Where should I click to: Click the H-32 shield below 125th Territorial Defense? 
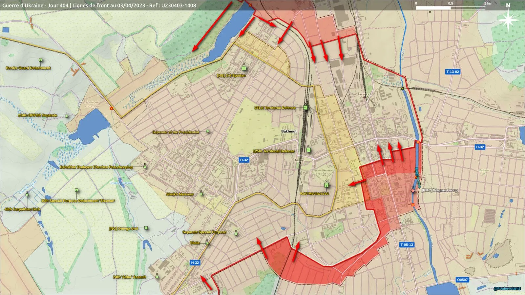244,160
